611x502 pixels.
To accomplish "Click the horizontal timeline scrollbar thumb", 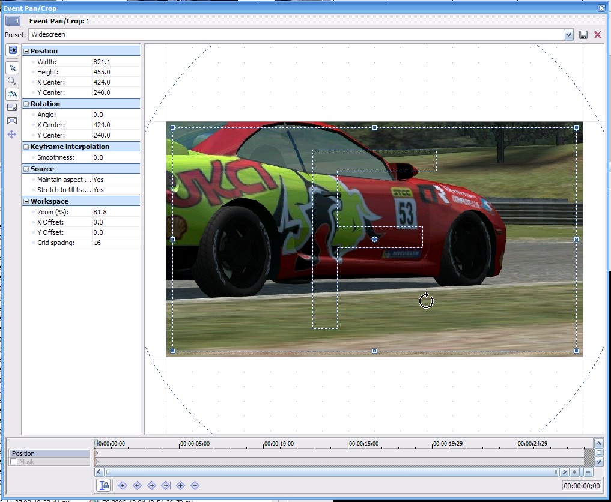I will pos(332,472).
